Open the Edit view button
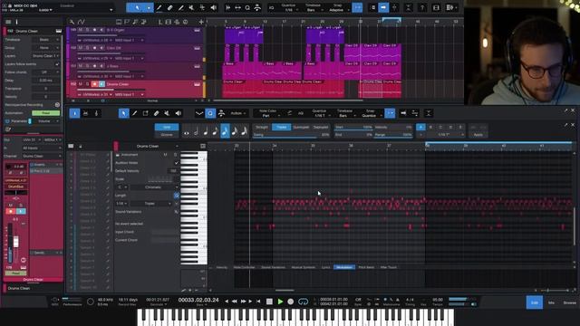This screenshot has width=580, height=326. pyautogui.click(x=535, y=302)
